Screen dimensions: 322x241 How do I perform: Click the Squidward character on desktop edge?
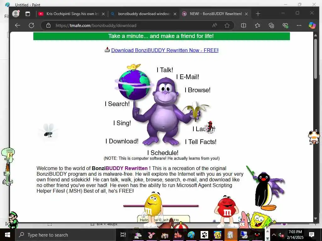tap(8, 166)
